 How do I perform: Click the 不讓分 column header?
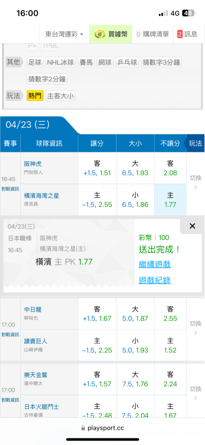tap(170, 144)
